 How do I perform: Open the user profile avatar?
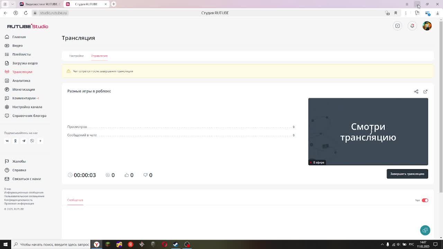(x=427, y=26)
